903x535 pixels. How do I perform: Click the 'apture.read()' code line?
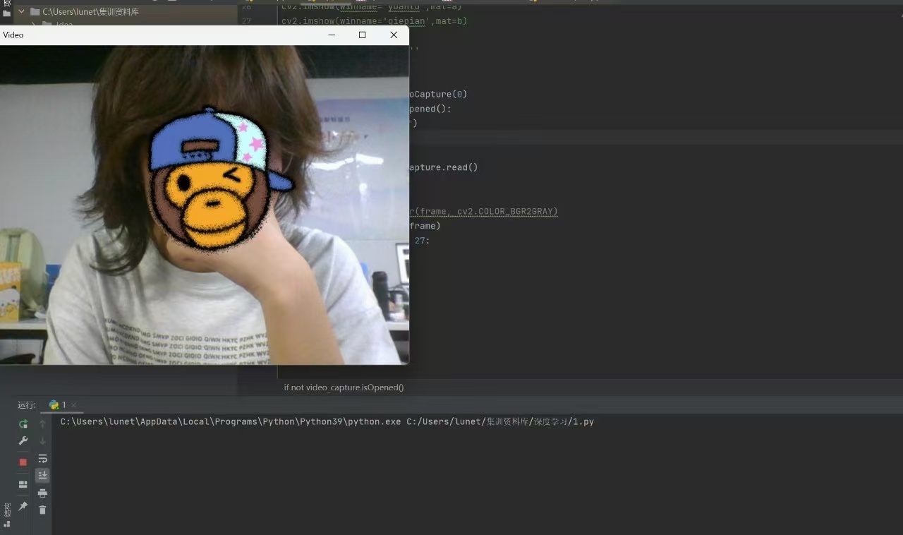(443, 167)
